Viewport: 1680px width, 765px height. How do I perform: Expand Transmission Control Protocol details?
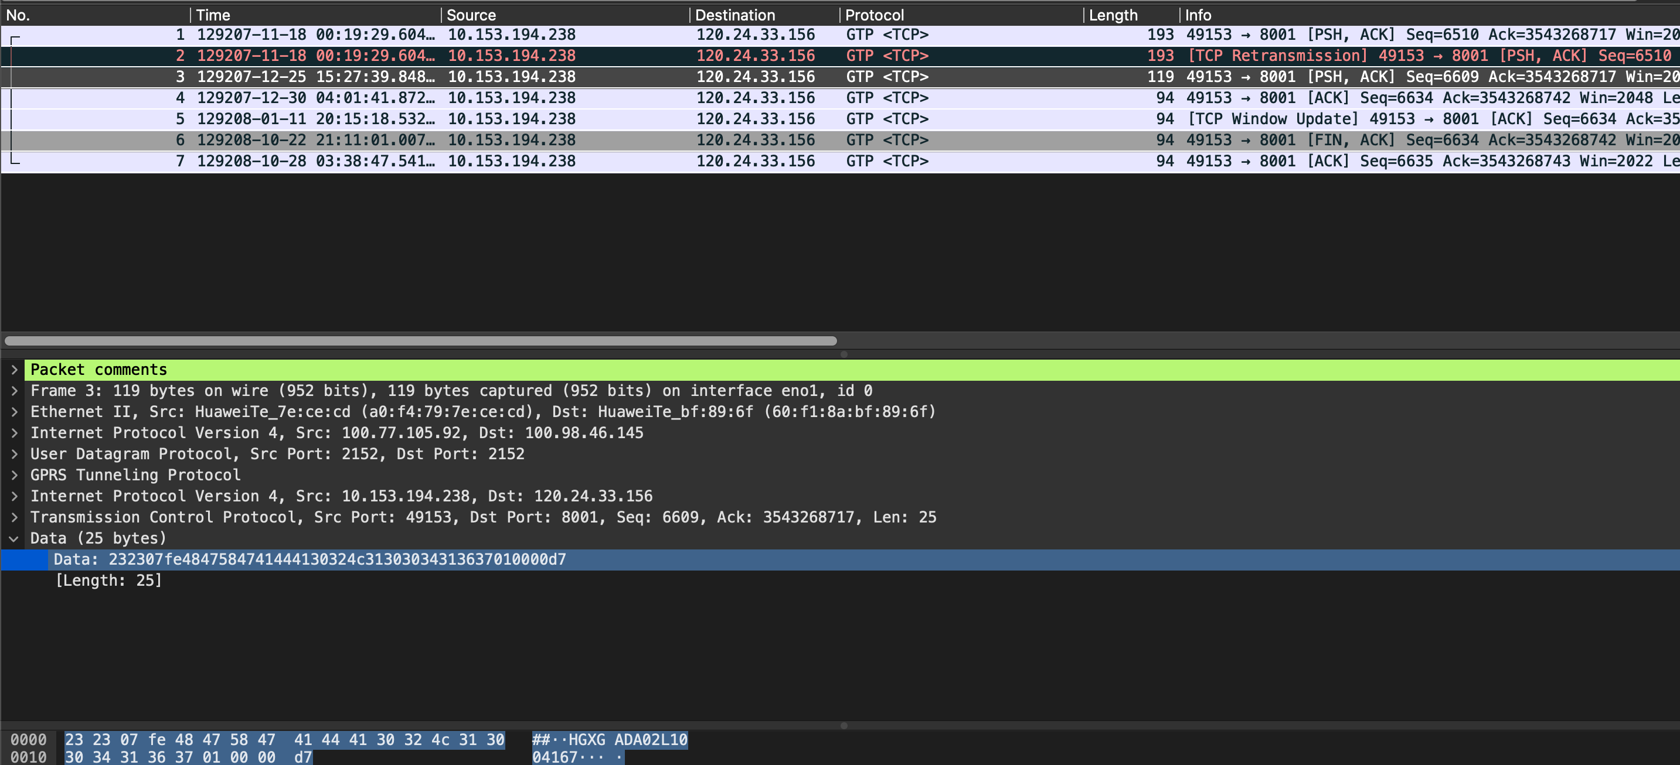coord(13,517)
